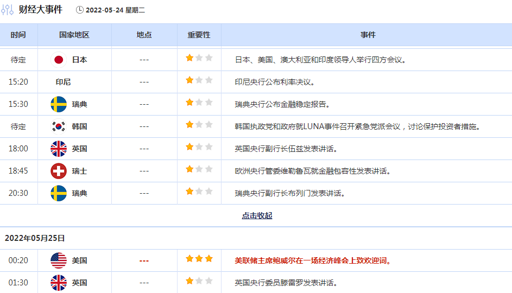Screen dimensions: 512x293
Task: Open the LUNA emergency meeting event text
Action: click(357, 126)
